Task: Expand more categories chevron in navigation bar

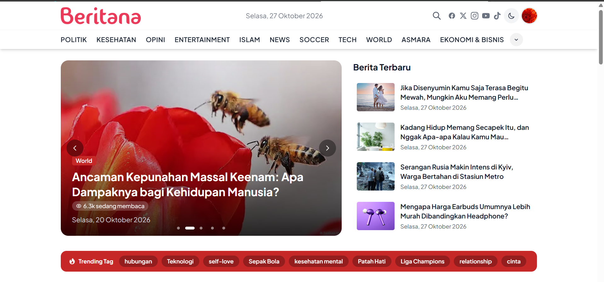Action: (516, 40)
